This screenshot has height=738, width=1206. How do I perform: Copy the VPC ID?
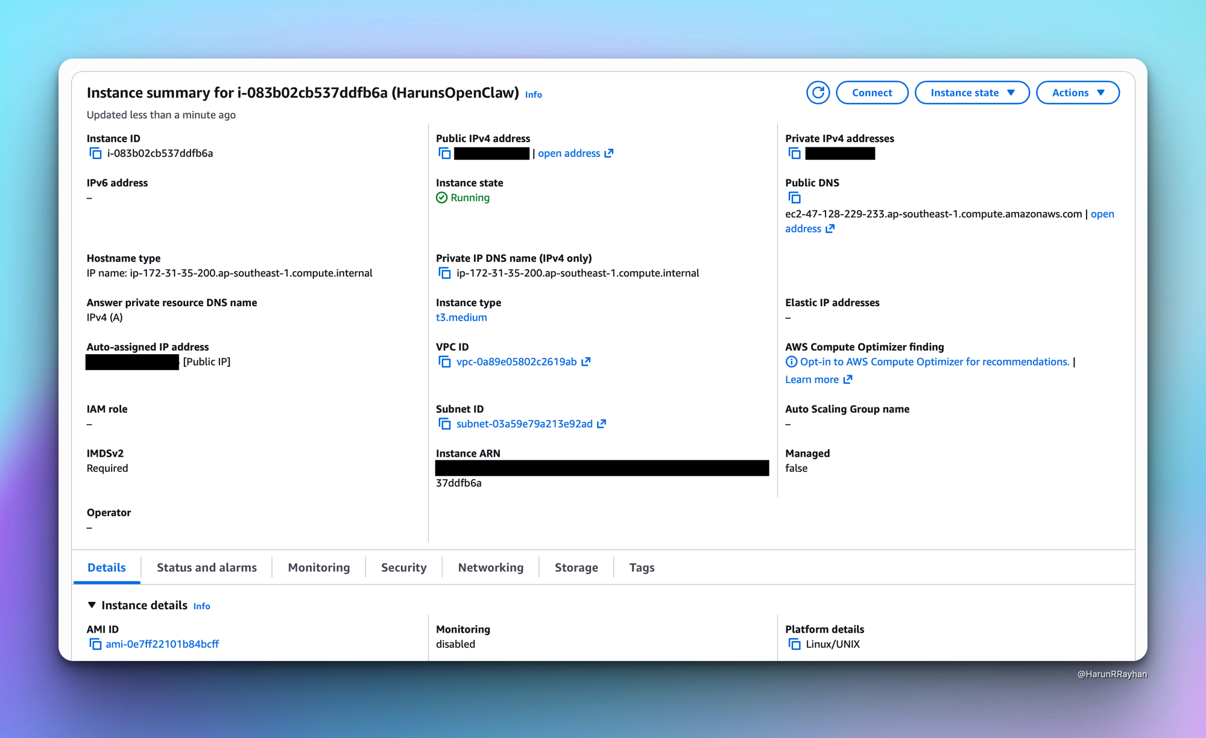pos(444,362)
